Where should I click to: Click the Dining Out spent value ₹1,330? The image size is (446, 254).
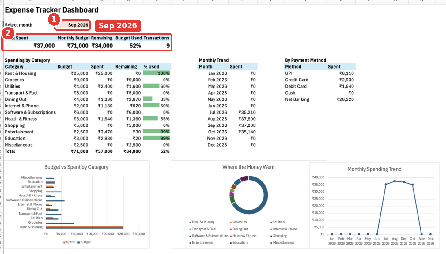(105, 99)
